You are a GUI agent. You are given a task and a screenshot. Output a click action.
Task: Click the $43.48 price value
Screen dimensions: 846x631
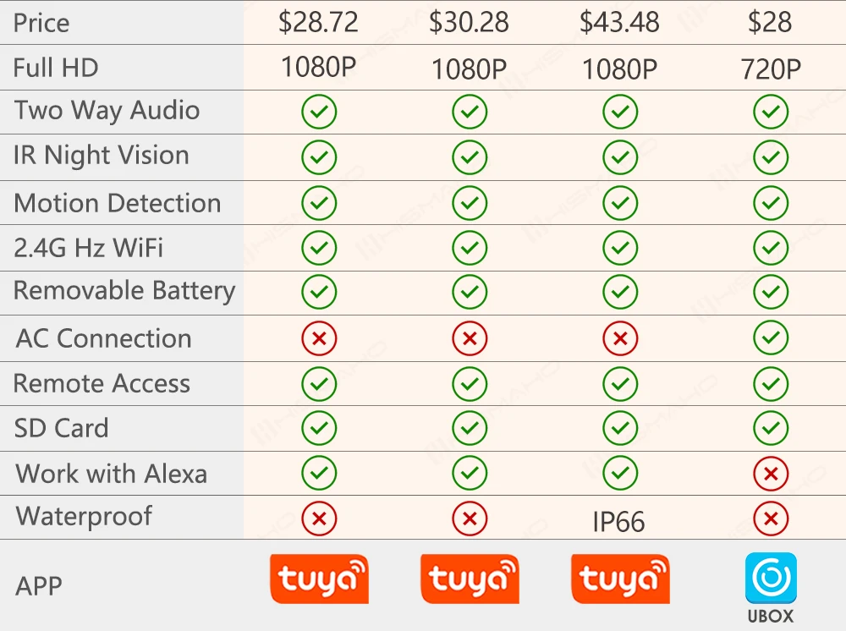(x=619, y=23)
